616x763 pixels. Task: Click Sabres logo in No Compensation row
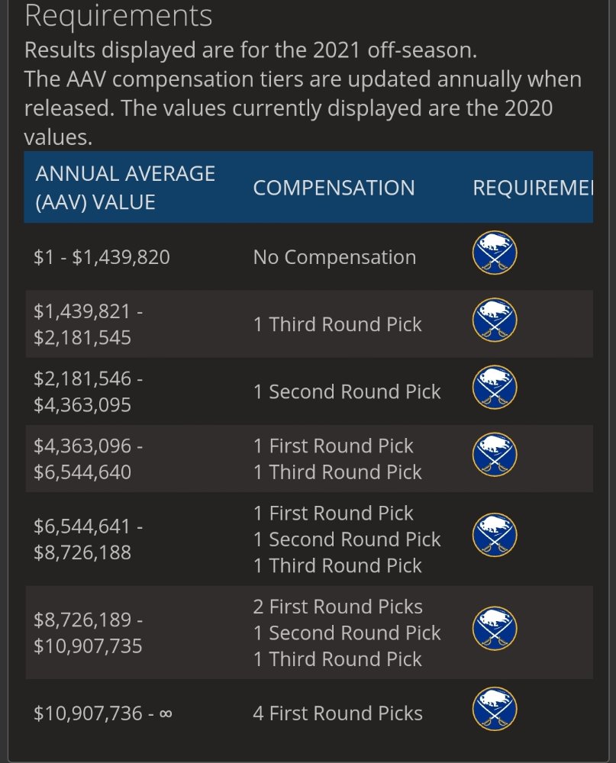click(495, 253)
